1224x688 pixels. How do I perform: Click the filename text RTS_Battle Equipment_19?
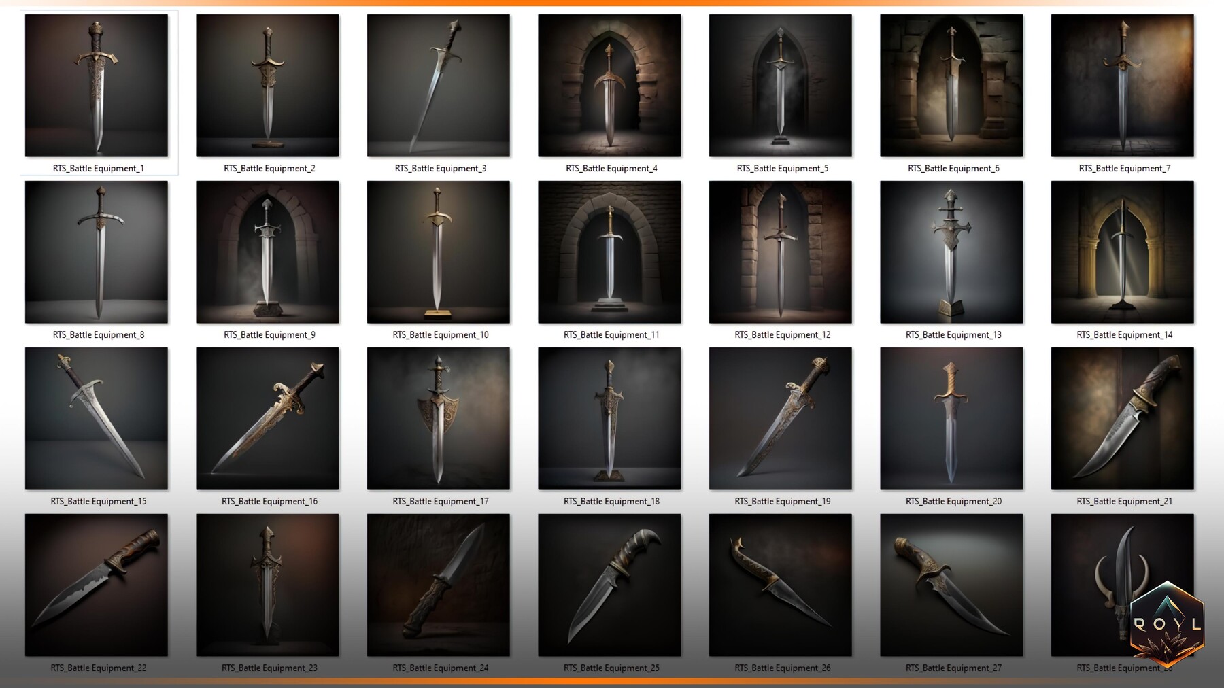point(780,501)
